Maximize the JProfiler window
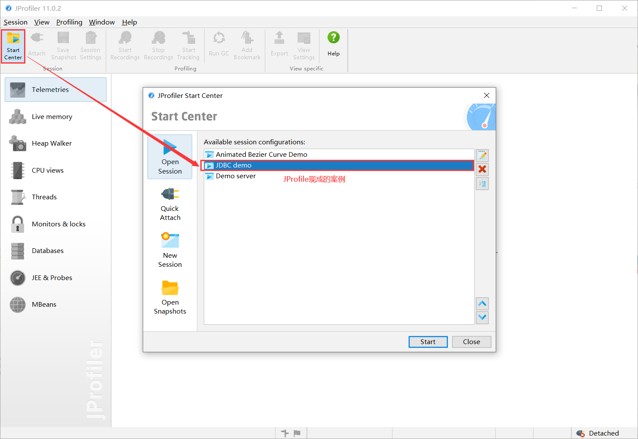Viewport: 638px width, 439px height. pyautogui.click(x=599, y=8)
